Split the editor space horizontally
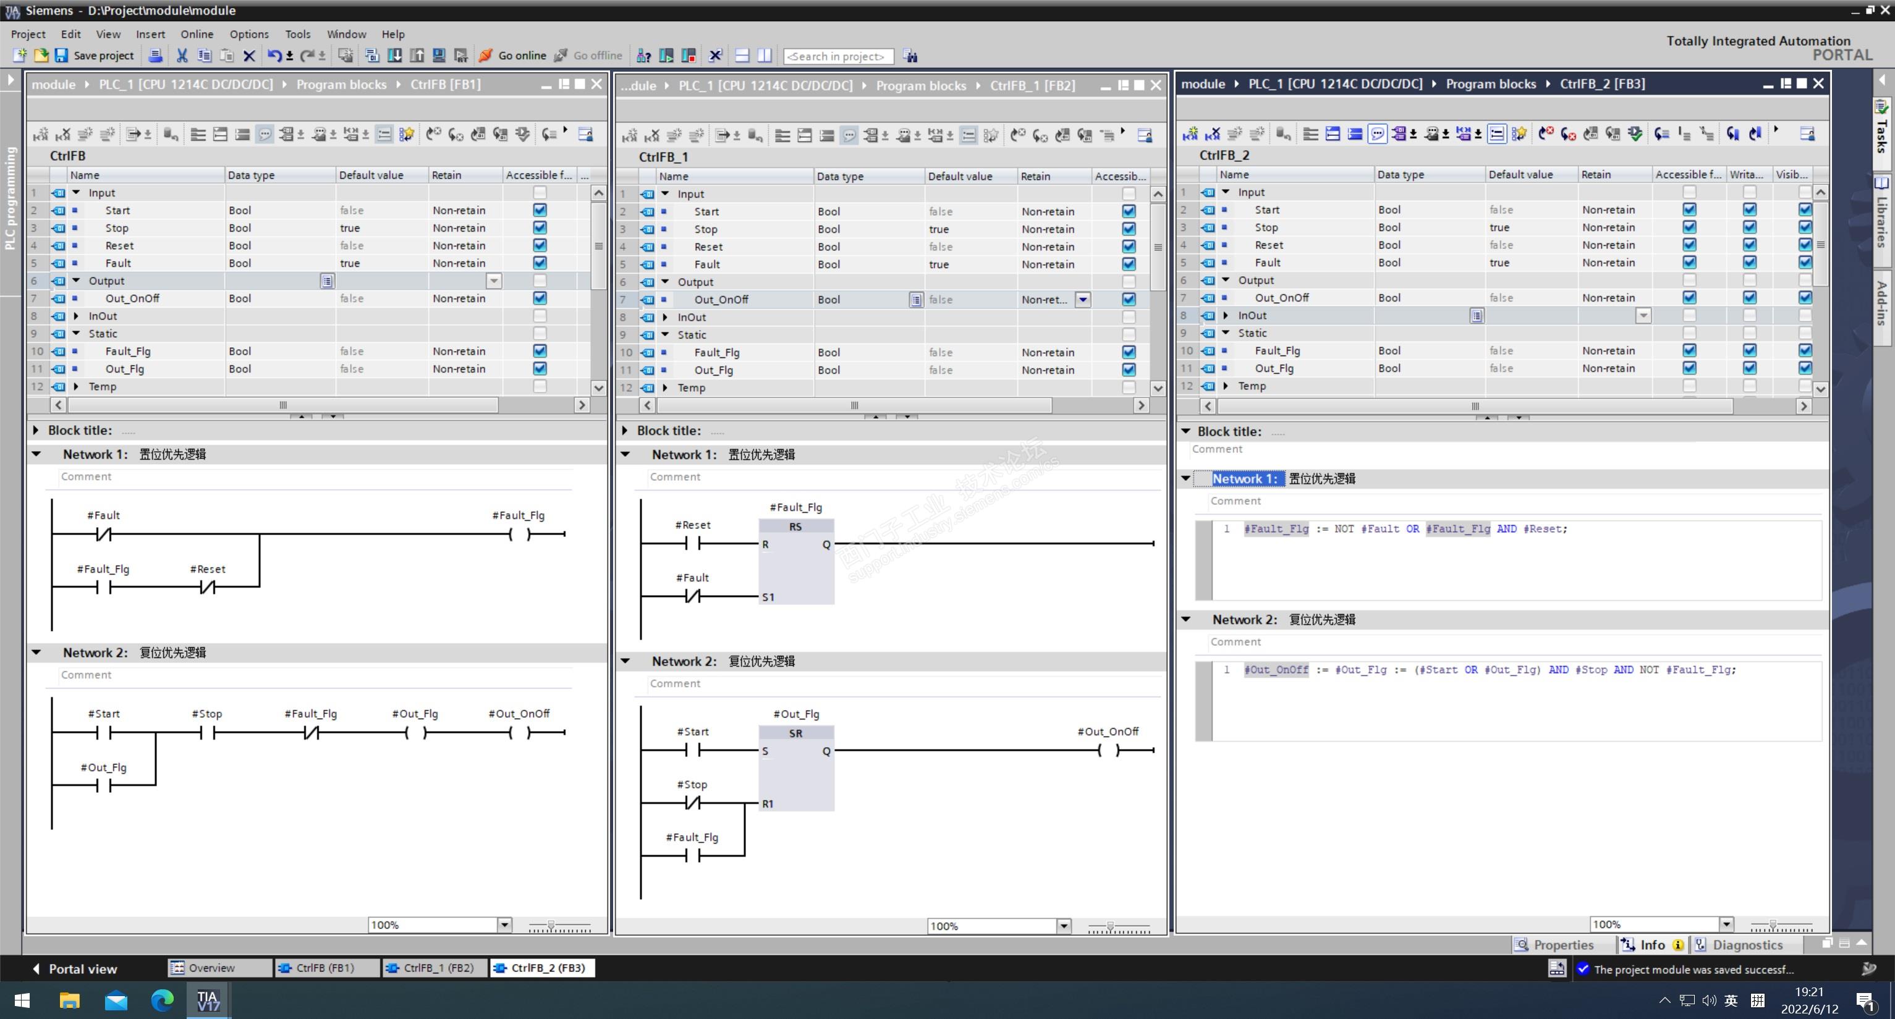 [742, 56]
